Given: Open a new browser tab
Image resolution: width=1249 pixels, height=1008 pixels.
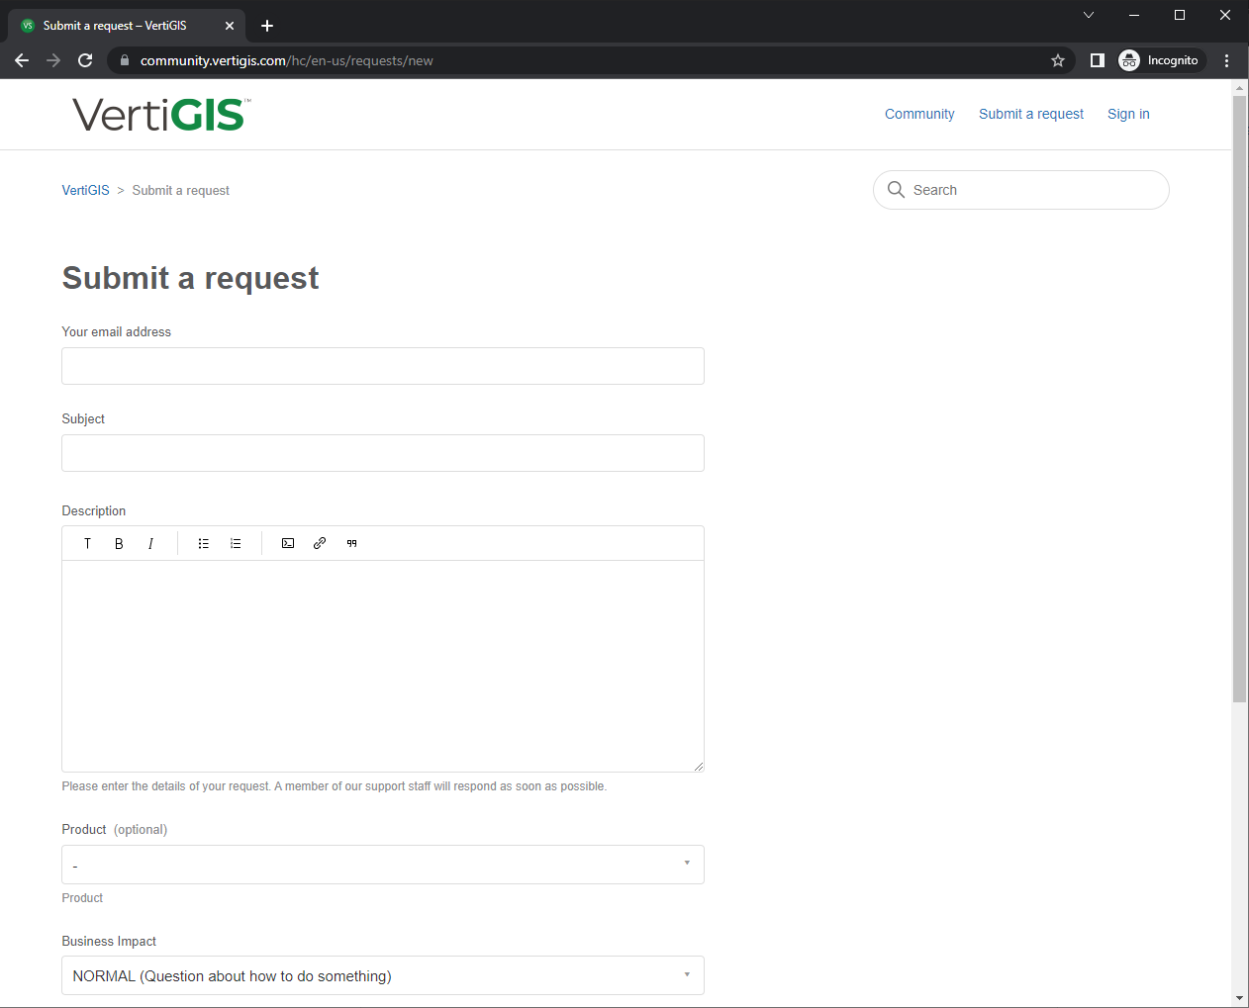Looking at the screenshot, I should coord(267,26).
